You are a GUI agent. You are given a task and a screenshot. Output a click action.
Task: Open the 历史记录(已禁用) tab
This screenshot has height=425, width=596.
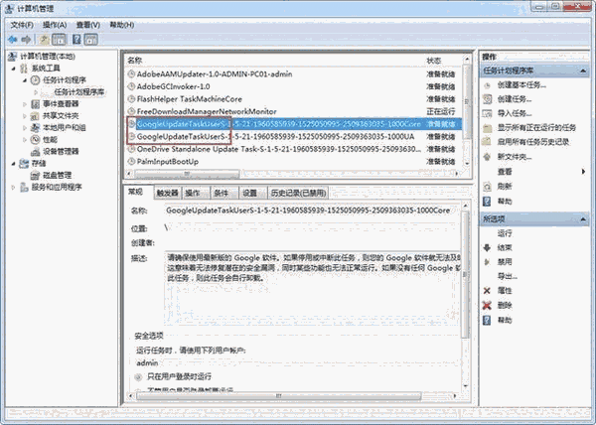click(x=298, y=193)
